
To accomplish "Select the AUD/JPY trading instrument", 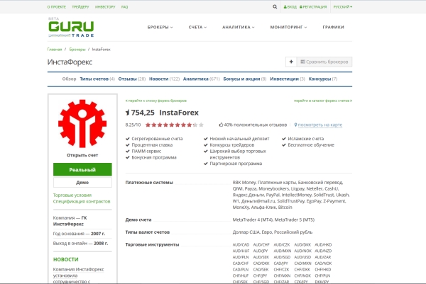I will click(261, 251).
